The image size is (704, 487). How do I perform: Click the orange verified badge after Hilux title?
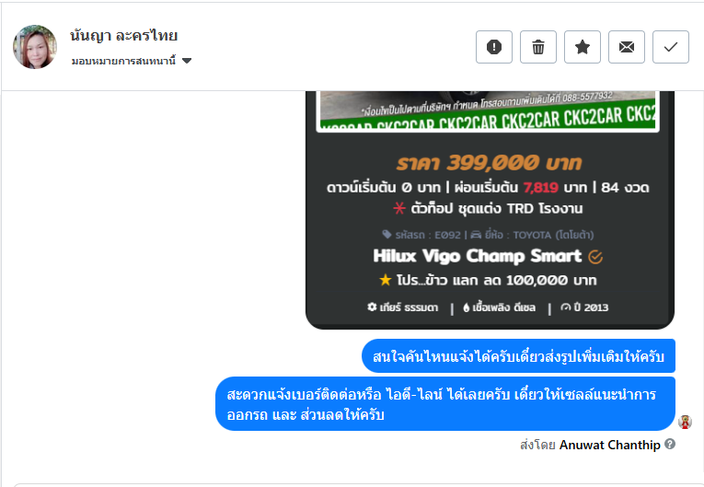pos(595,257)
